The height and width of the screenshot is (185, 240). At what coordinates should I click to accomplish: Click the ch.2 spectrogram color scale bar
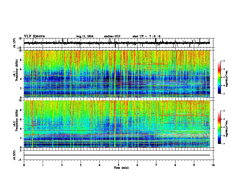pos(219,127)
